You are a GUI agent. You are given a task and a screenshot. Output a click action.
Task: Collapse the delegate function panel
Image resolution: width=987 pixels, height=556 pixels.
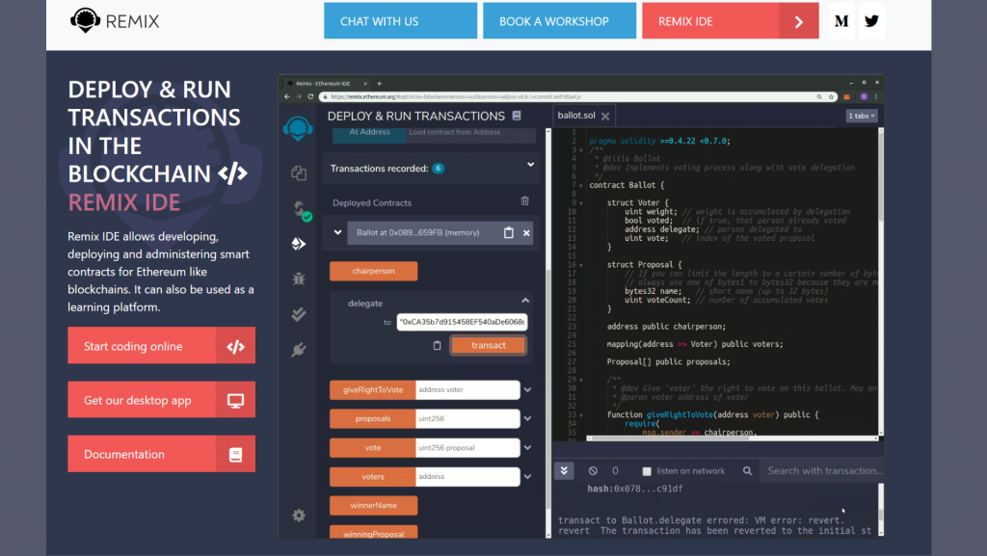tap(525, 301)
